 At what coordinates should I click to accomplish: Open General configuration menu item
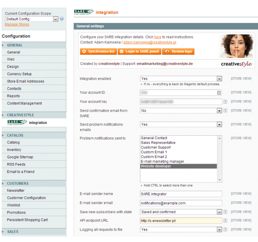[34, 52]
